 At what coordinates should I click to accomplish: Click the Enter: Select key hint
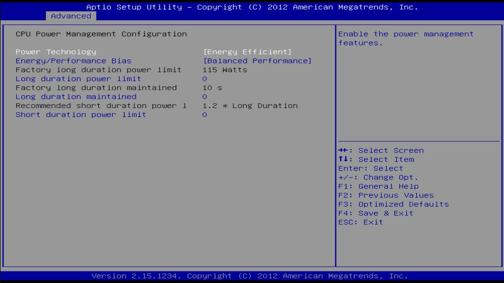[x=371, y=169]
